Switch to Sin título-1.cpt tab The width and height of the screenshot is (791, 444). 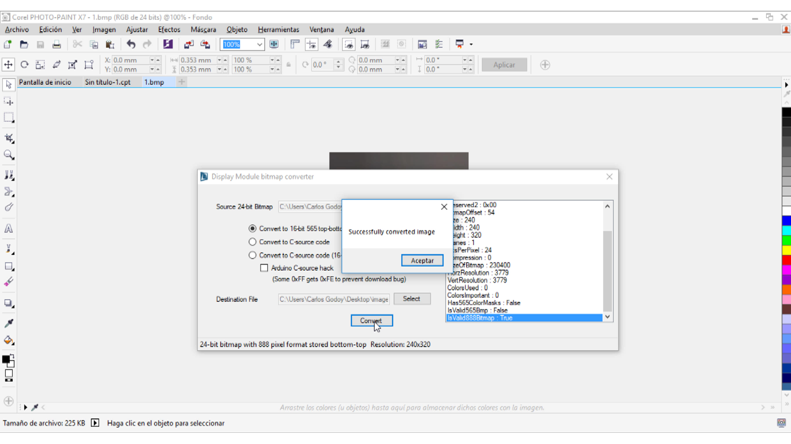[x=108, y=82]
